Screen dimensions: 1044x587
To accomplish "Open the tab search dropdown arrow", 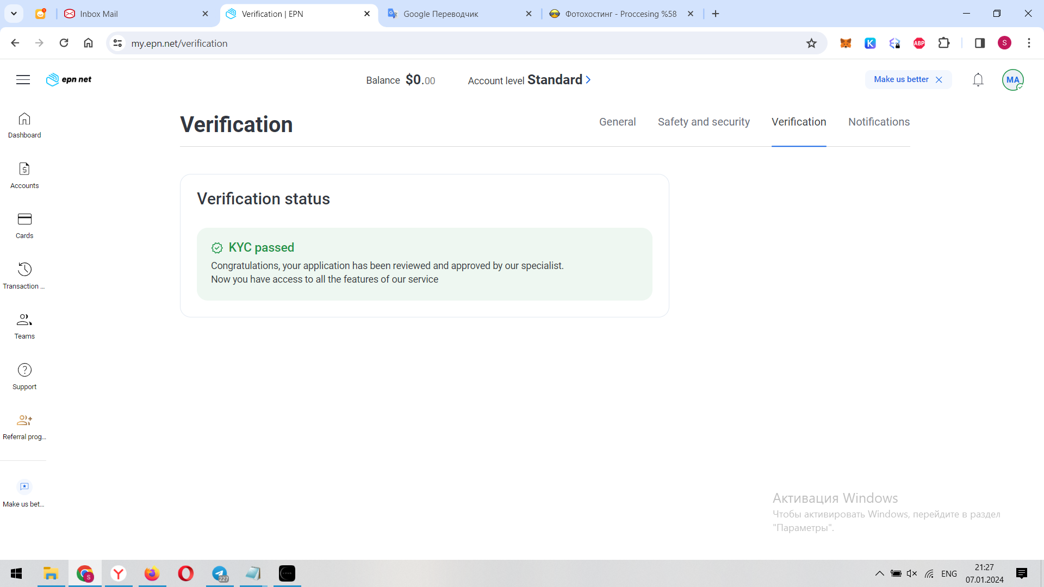I will pyautogui.click(x=14, y=14).
